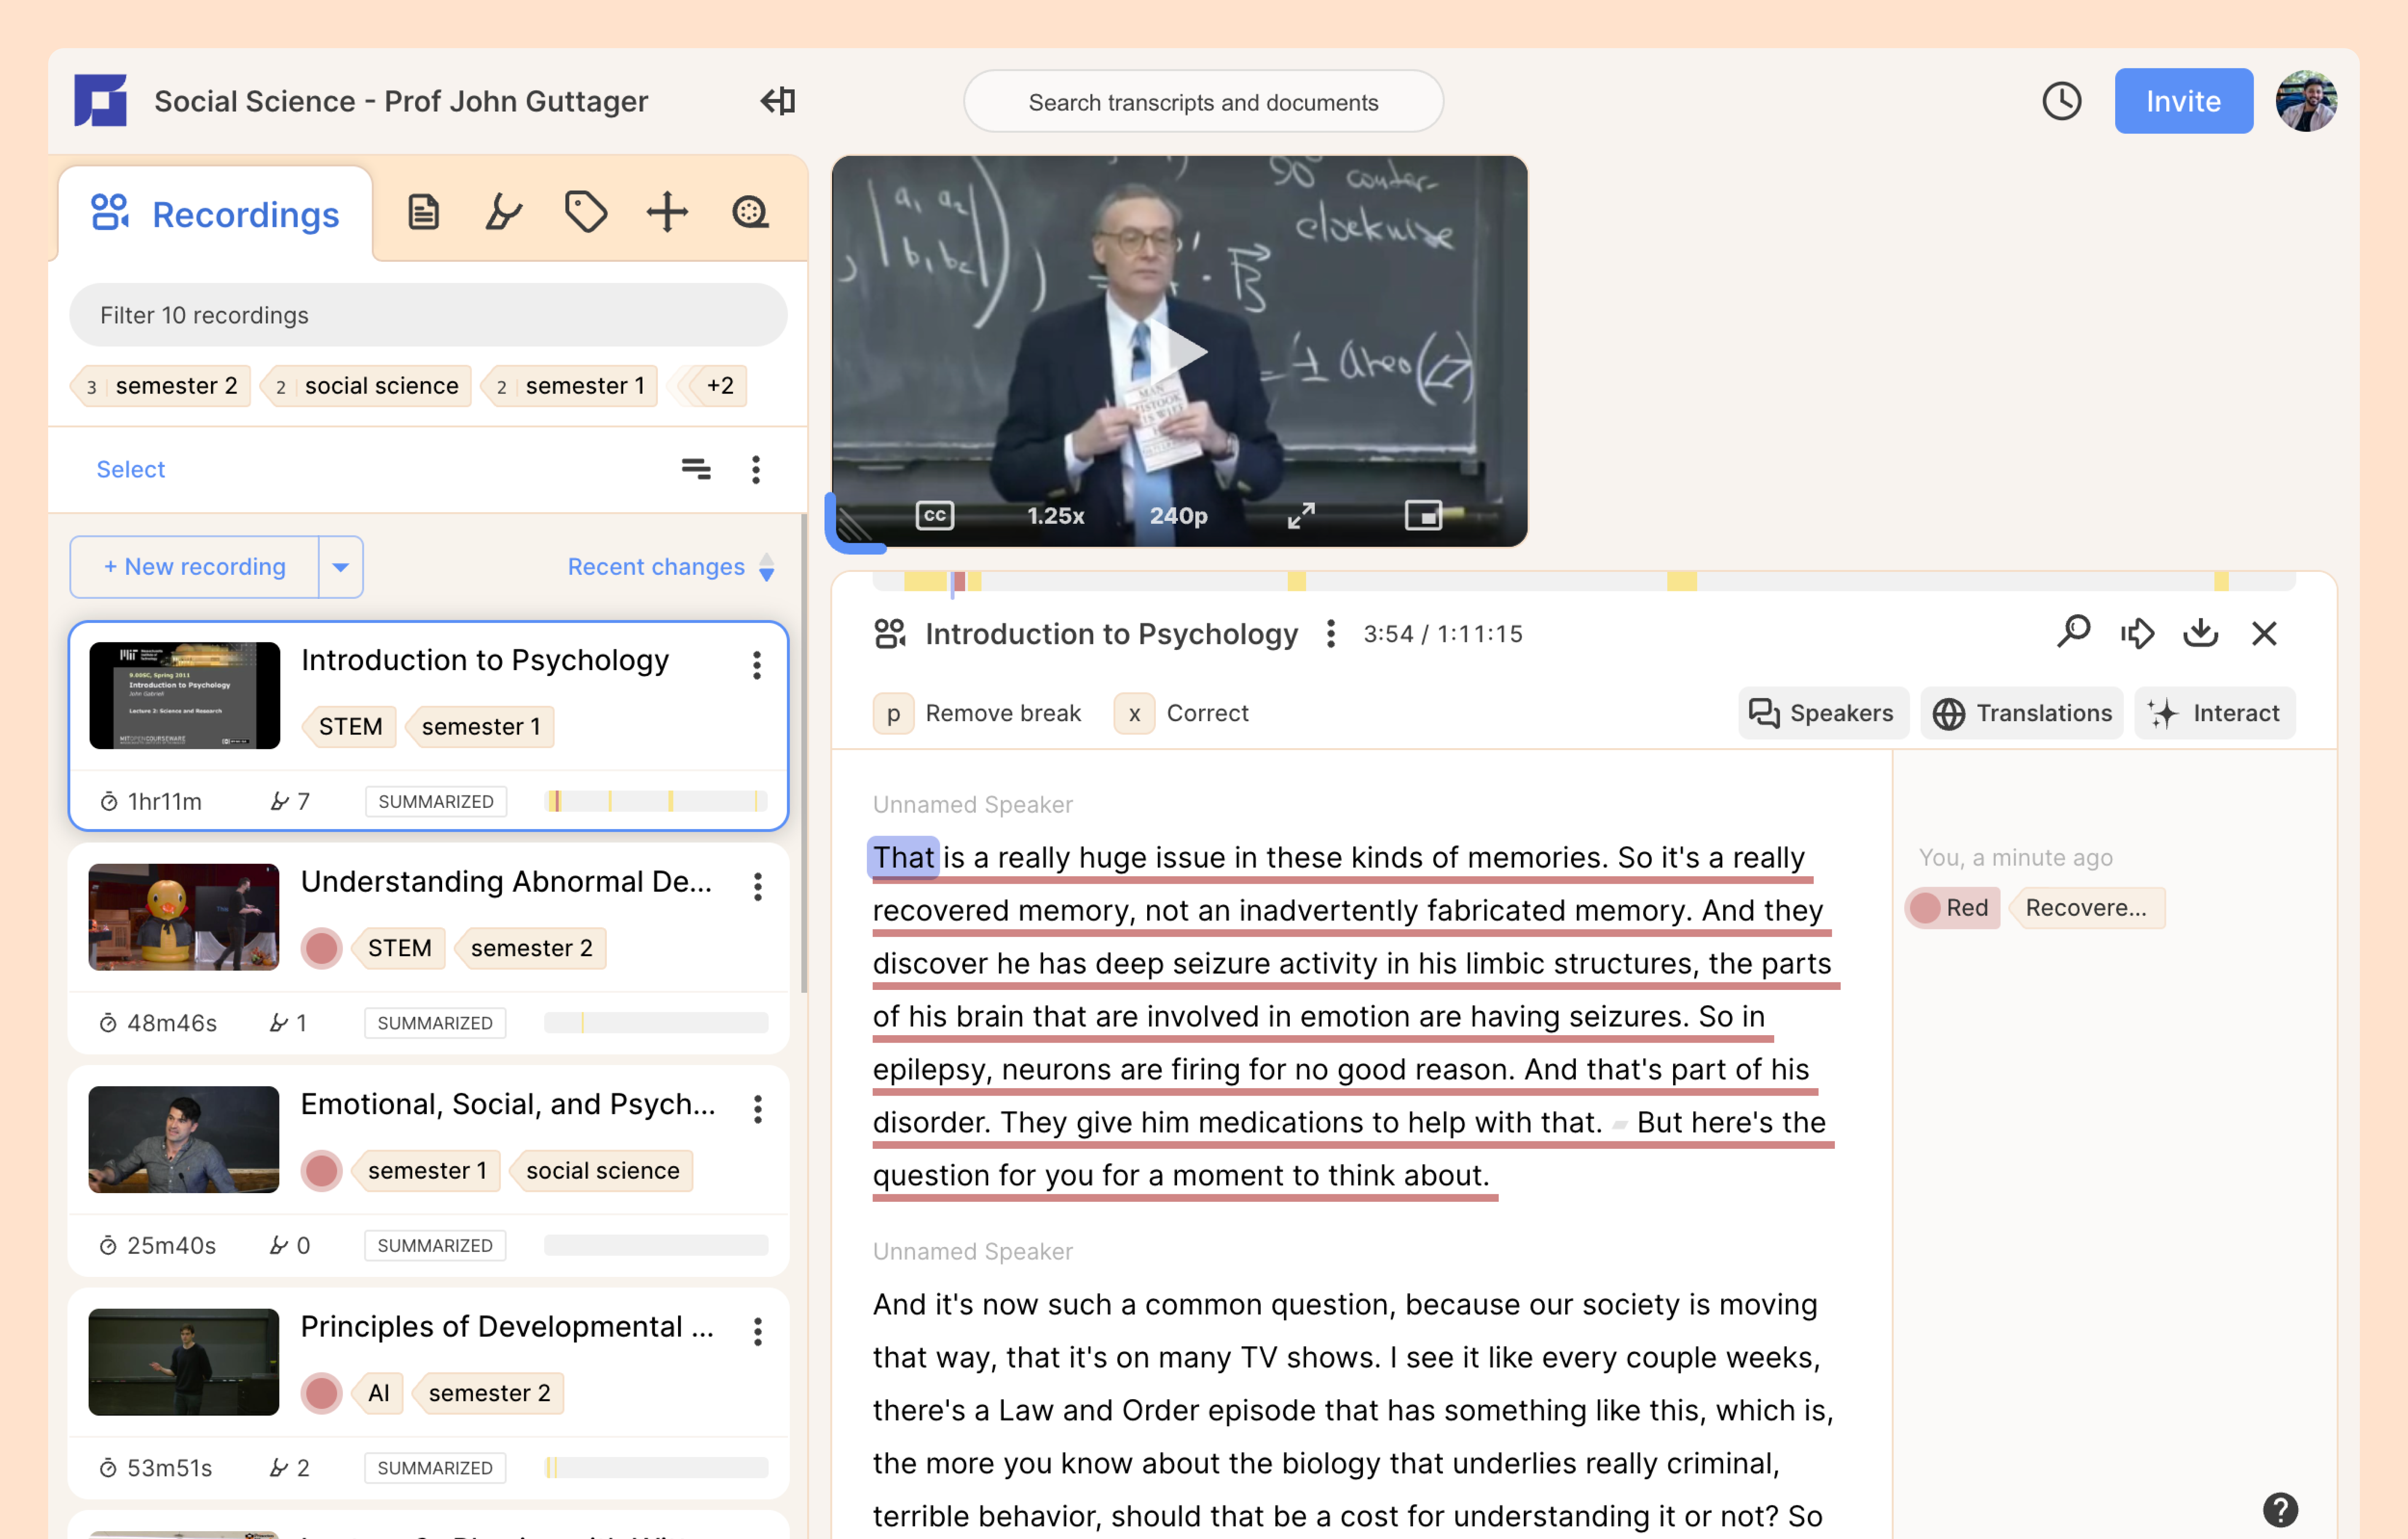Click the share arrow icon in transcript header
2408x1539 pixels.
2137,633
